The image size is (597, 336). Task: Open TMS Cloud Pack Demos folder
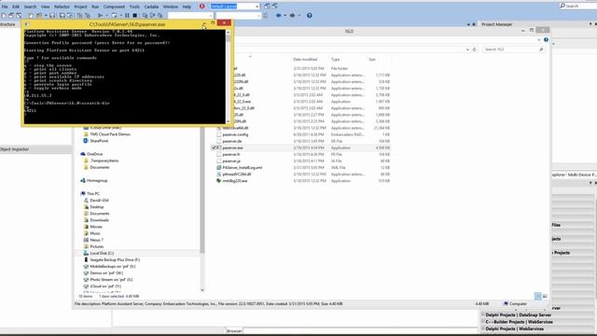[x=110, y=134]
